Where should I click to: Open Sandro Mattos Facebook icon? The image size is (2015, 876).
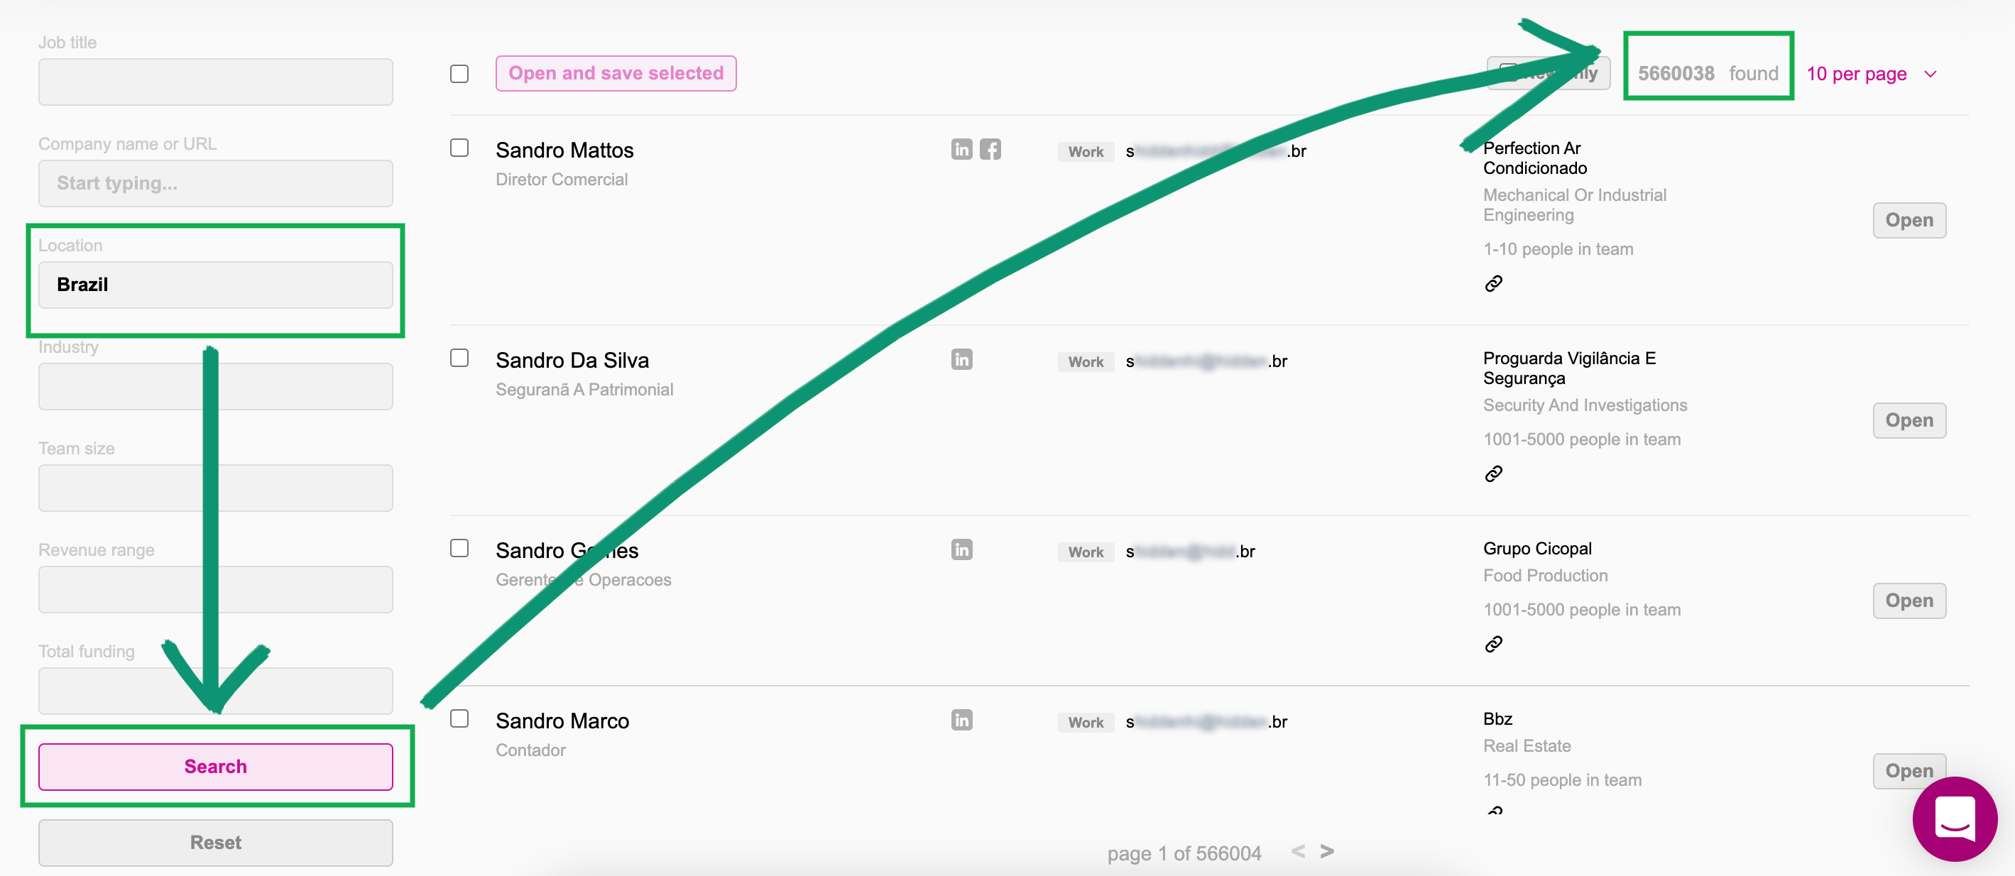(990, 149)
